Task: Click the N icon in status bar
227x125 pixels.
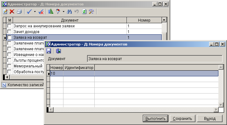Action: pyautogui.click(x=4, y=85)
